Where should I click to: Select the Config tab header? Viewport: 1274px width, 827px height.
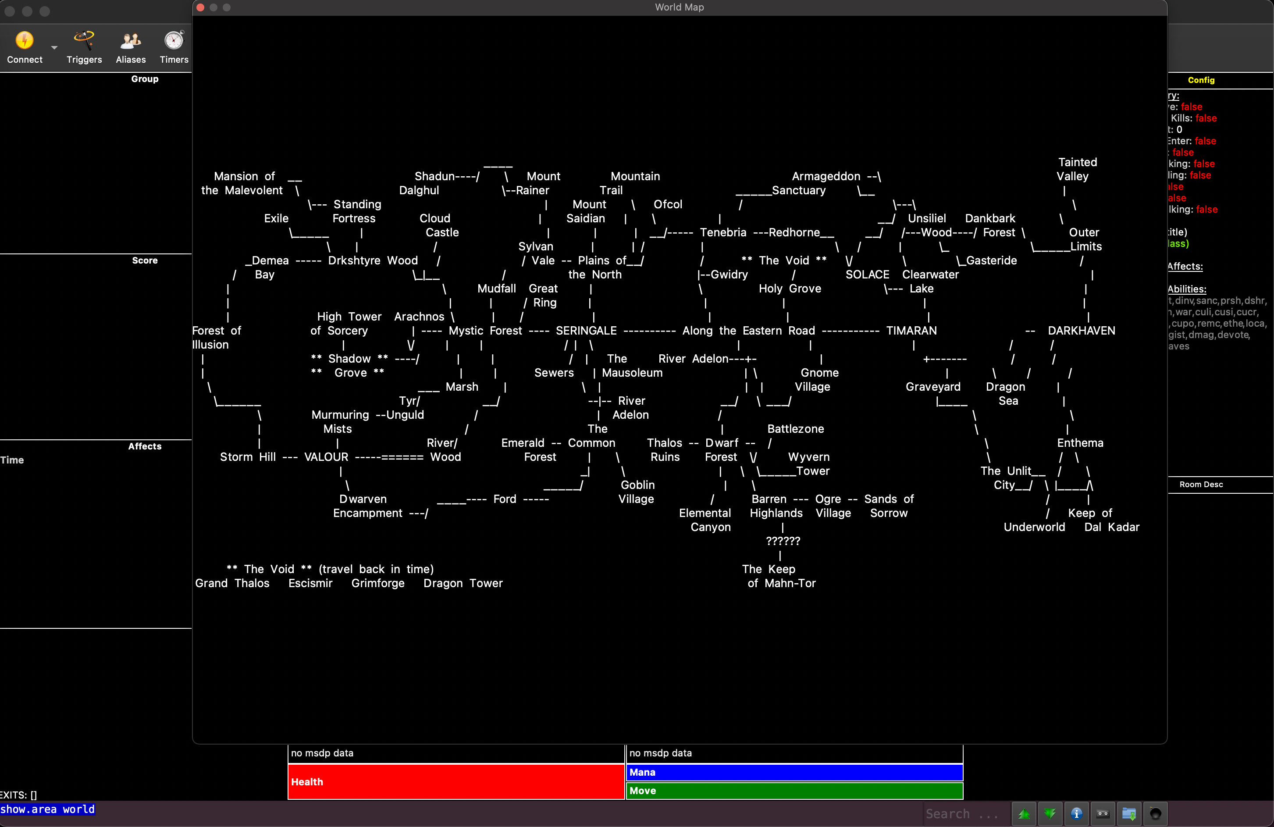tap(1201, 80)
